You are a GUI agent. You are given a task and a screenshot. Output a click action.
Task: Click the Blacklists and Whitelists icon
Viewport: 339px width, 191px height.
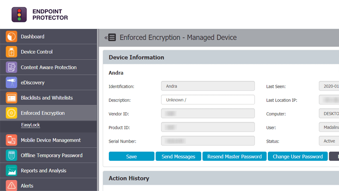click(x=11, y=98)
